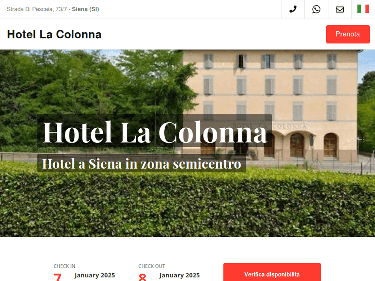This screenshot has height=281, width=375.
Task: Open the check-out January 2025 month
Action: tap(179, 275)
